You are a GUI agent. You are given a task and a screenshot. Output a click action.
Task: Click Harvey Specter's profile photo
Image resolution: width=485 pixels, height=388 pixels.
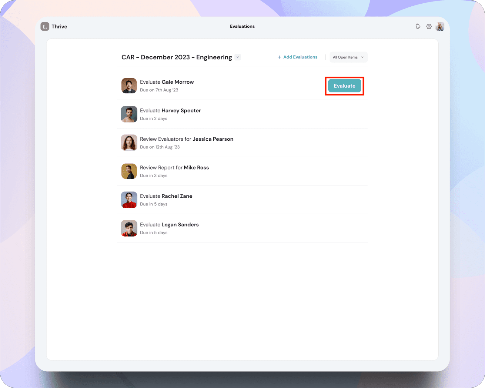pyautogui.click(x=129, y=114)
